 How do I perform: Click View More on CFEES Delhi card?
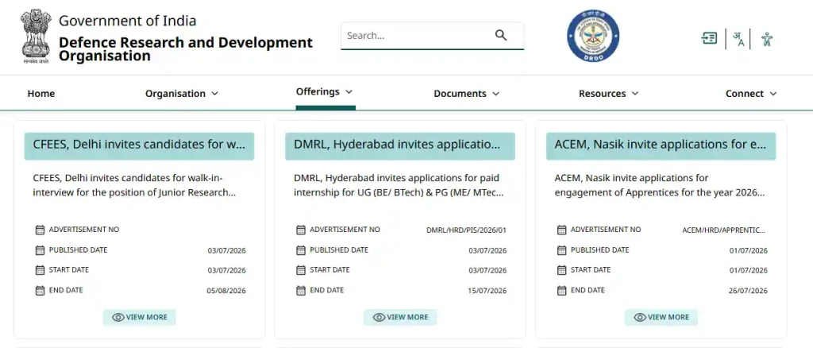140,317
